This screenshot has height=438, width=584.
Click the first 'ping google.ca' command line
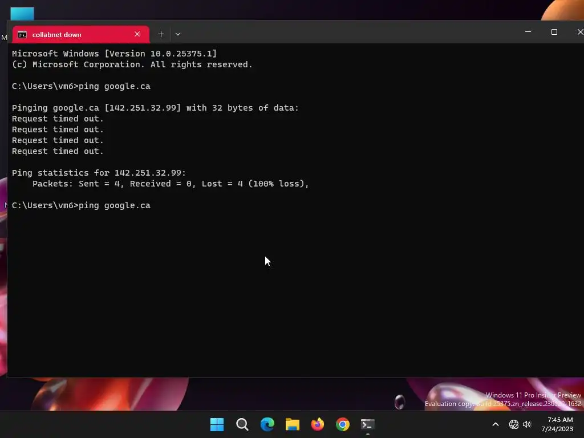81,87
